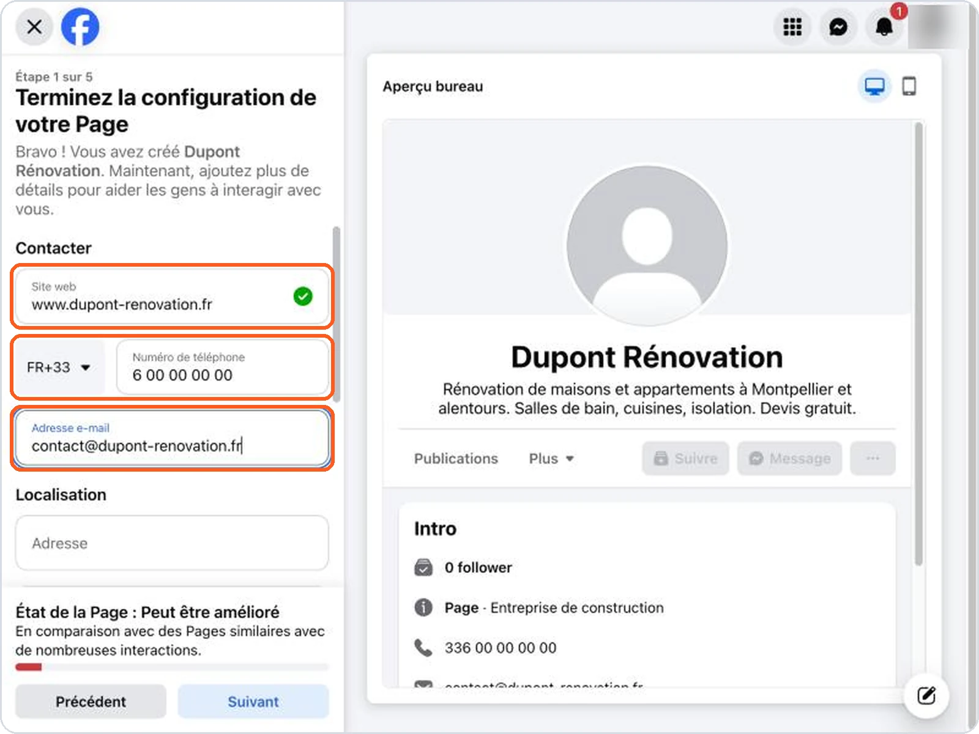Select the Publications tab
Image resolution: width=979 pixels, height=734 pixels.
point(456,459)
